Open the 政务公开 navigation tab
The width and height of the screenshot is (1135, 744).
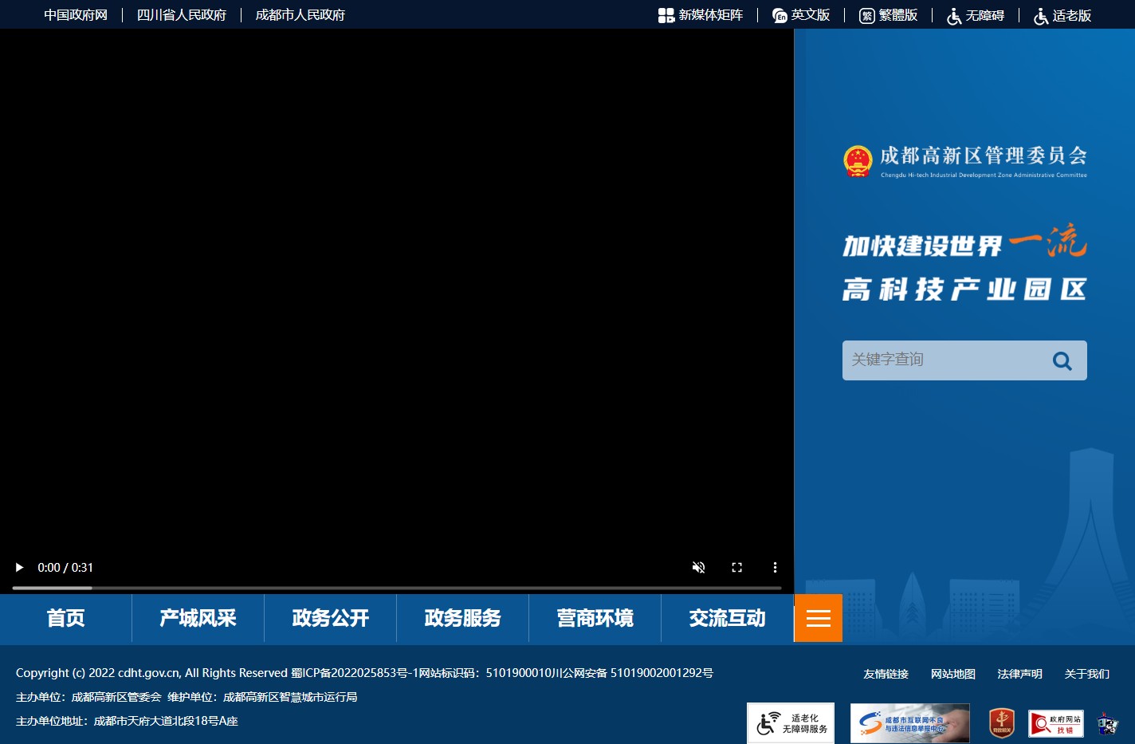(330, 618)
